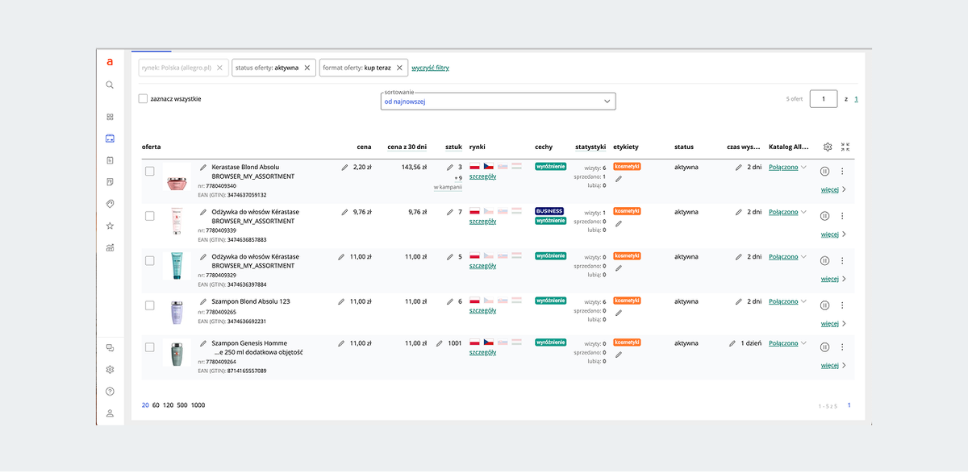Remove the status oferty aktywna filter
Screen dimensions: 968x473
[x=307, y=68]
